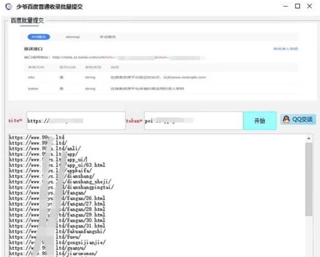This screenshot has height=257, width=320.
Task: Maximize the window
Action: pyautogui.click(x=298, y=6)
